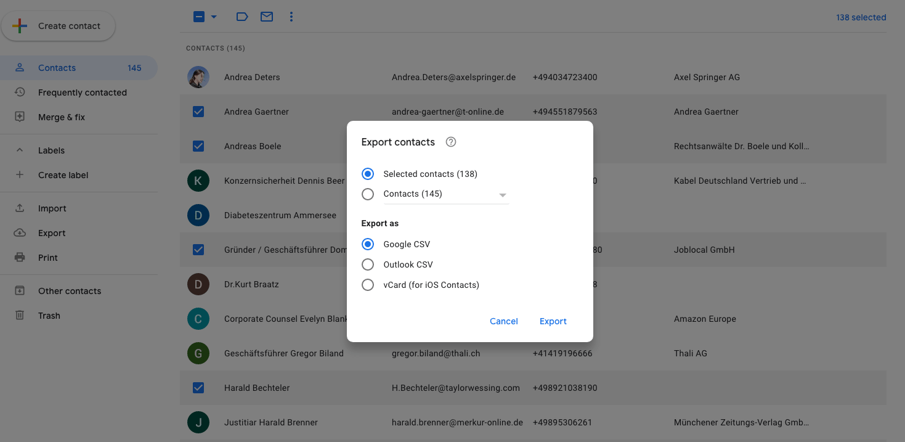Screen dimensions: 905x442
Task: Select the Outlook CSV radio button
Action: pos(368,264)
